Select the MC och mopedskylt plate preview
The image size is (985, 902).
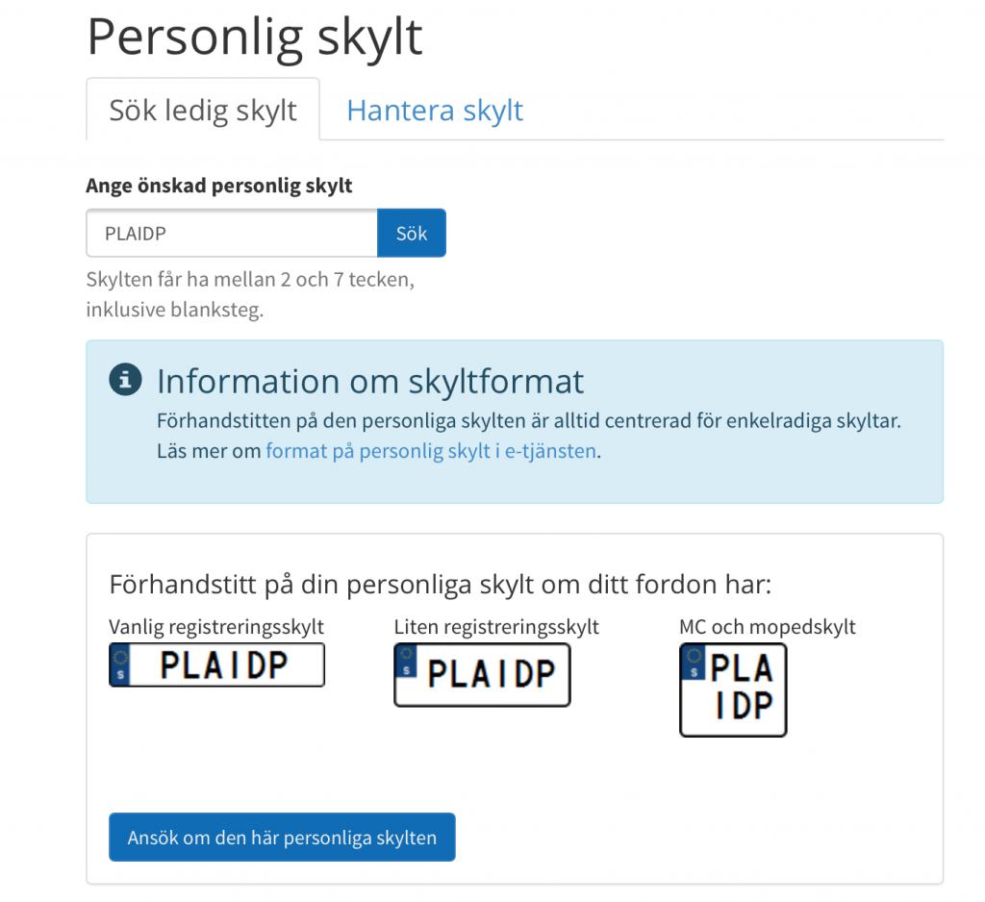(733, 689)
